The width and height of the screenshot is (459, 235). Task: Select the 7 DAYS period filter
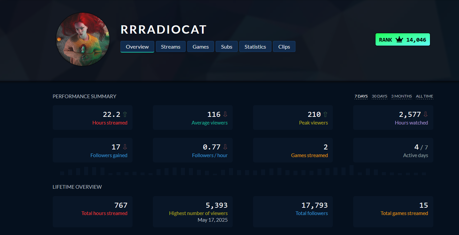[x=361, y=96]
